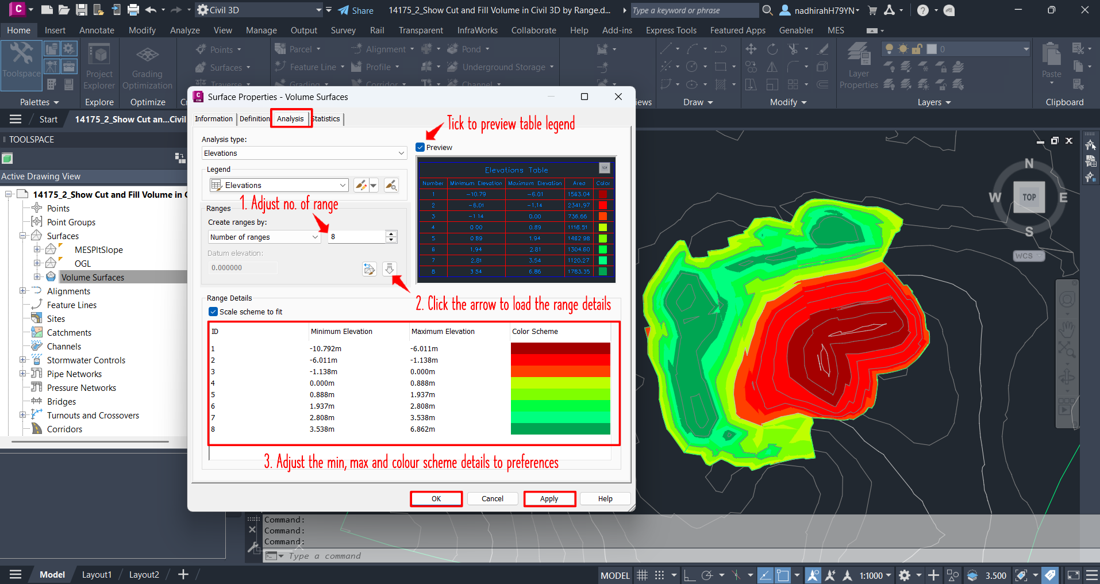Click the run analysis down-arrow button
The image size is (1100, 584).
click(x=390, y=268)
